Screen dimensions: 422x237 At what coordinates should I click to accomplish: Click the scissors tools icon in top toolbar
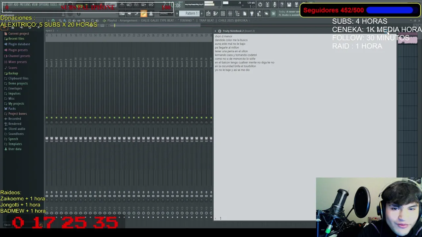(267, 5)
